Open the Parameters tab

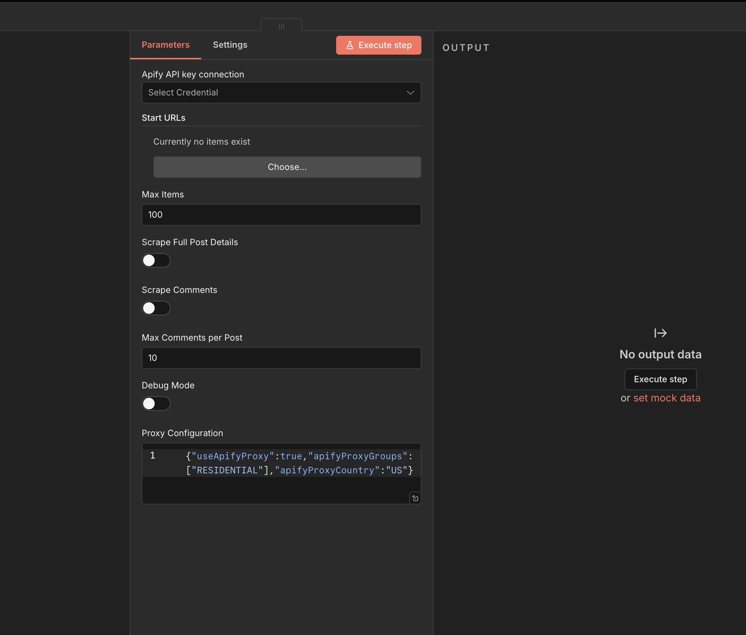pyautogui.click(x=166, y=45)
